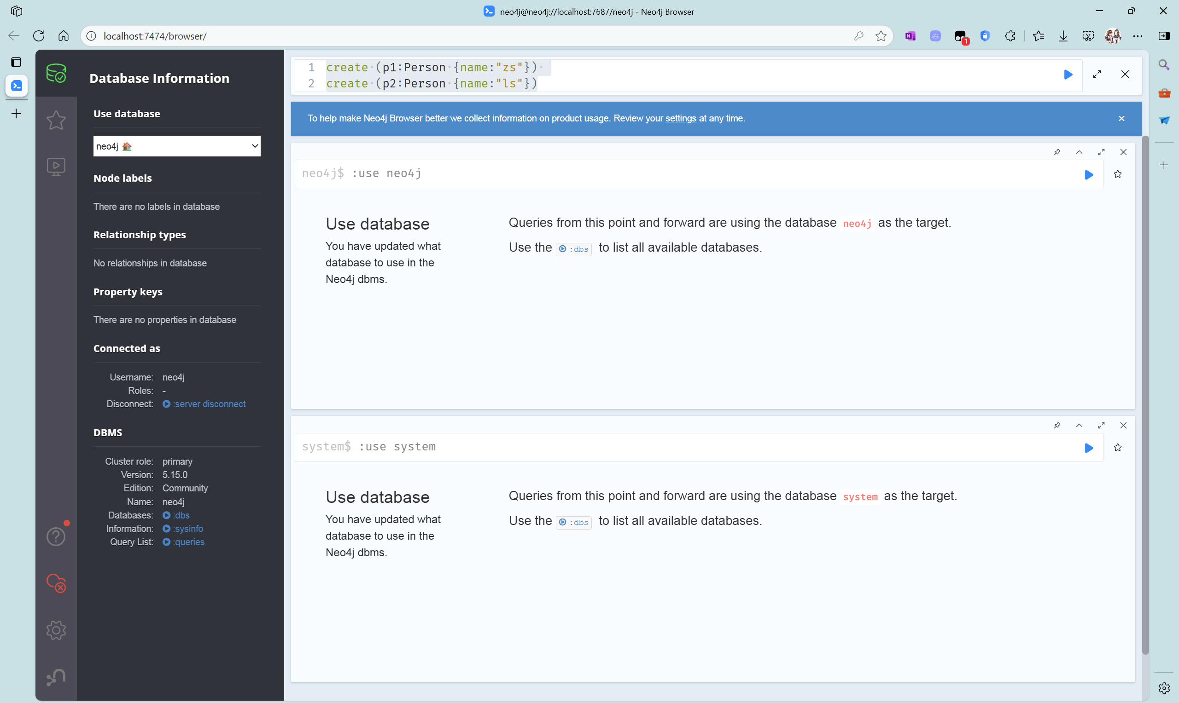Open the 'settings' link in banner

point(681,118)
